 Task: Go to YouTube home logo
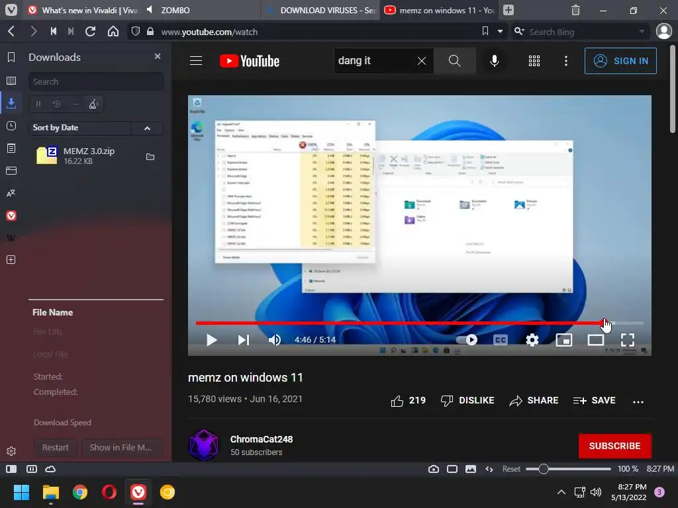(250, 61)
